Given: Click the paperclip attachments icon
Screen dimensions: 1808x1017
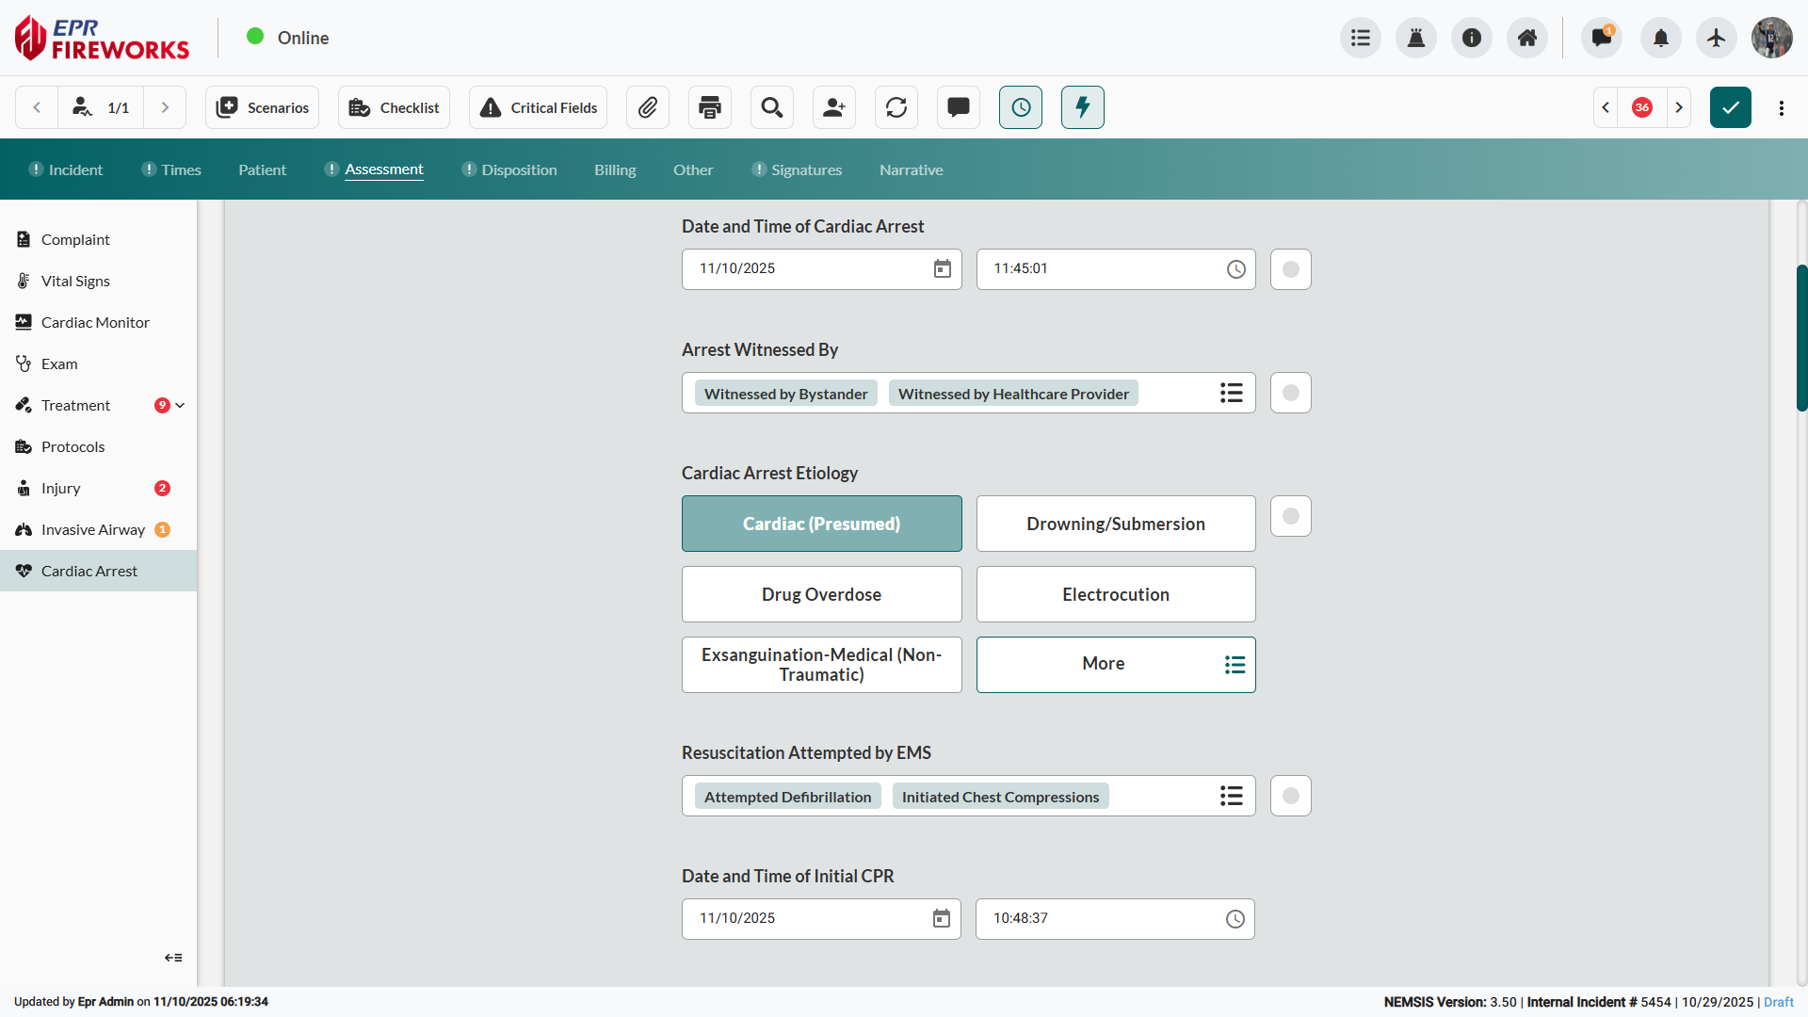Looking at the screenshot, I should tap(647, 107).
